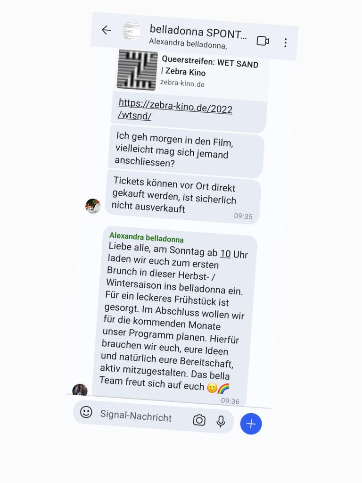
Task: Tap the zebra pattern preview thumbnail
Action: click(x=137, y=70)
